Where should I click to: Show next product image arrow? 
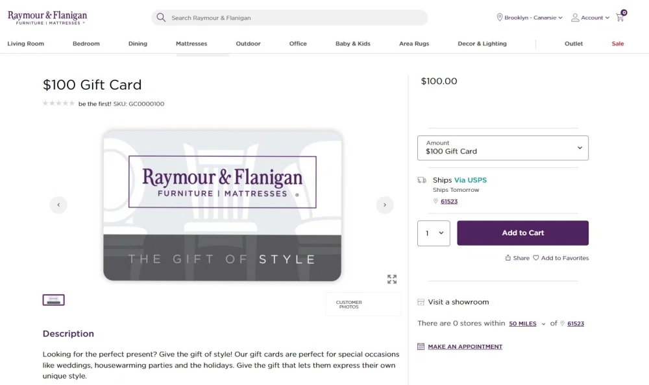[x=385, y=205]
